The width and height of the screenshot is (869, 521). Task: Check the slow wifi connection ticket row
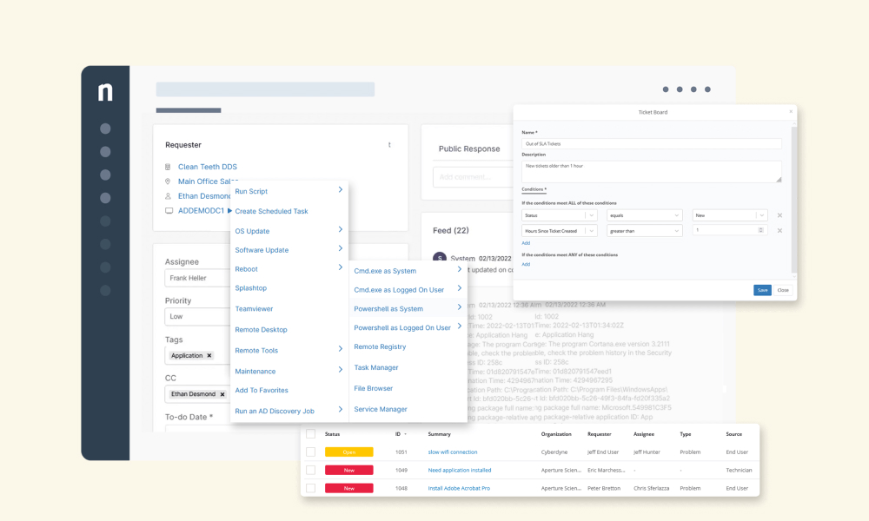pyautogui.click(x=311, y=452)
